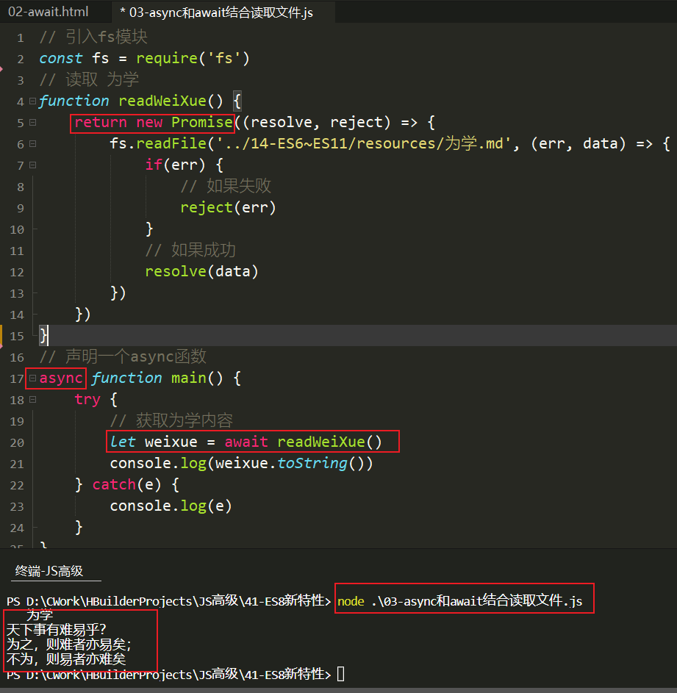
Task: Click 'toString' on line 21
Action: click(312, 463)
